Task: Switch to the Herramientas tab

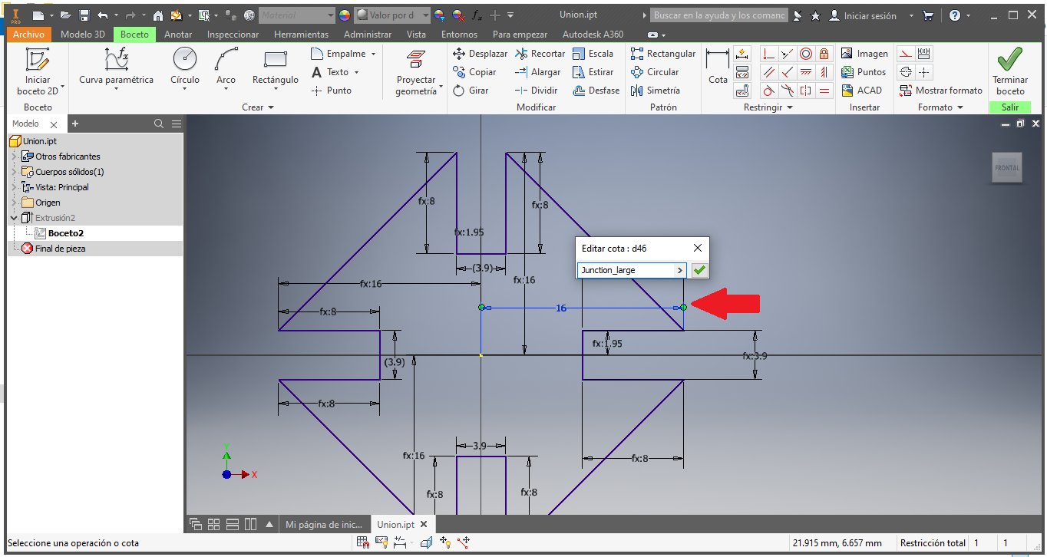Action: pos(301,34)
